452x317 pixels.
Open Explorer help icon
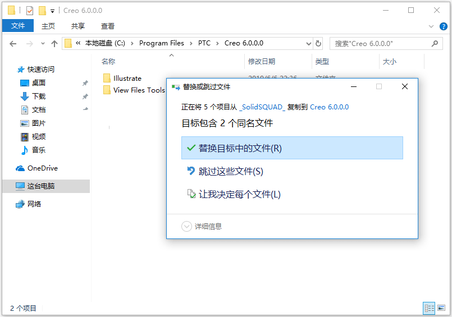[x=444, y=26]
